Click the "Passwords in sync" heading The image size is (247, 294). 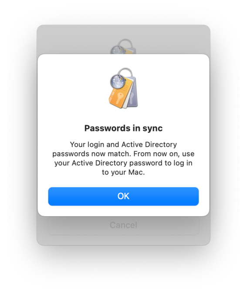[x=123, y=128]
